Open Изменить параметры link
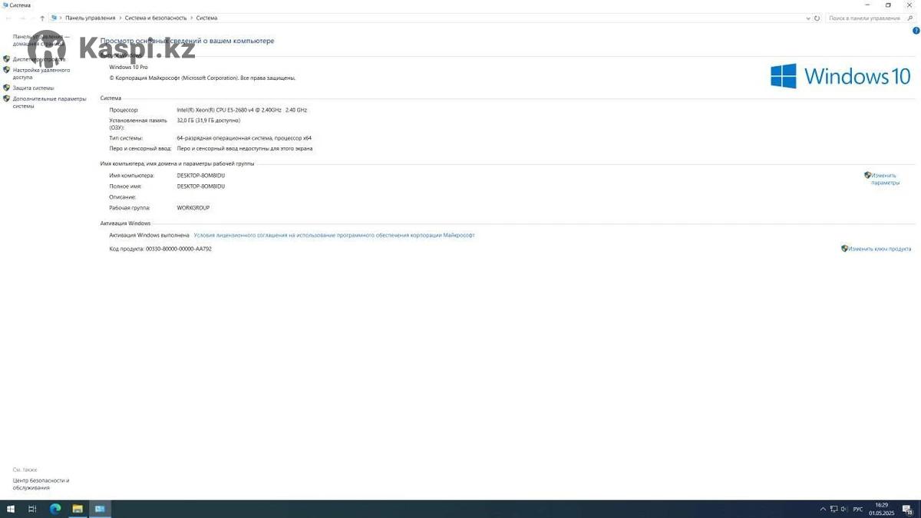Screen dimensions: 921x518 (x=885, y=179)
